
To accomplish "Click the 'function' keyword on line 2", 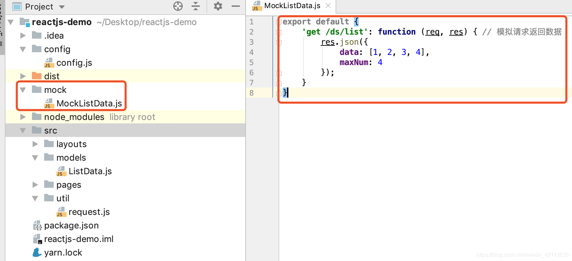I will click(x=397, y=32).
